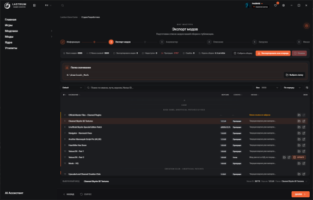The width and height of the screenshot is (313, 200).
Task: Open the 'Все' filter dropdown
Action: click(x=267, y=88)
